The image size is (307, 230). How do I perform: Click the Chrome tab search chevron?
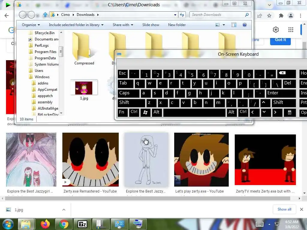(x=270, y=5)
